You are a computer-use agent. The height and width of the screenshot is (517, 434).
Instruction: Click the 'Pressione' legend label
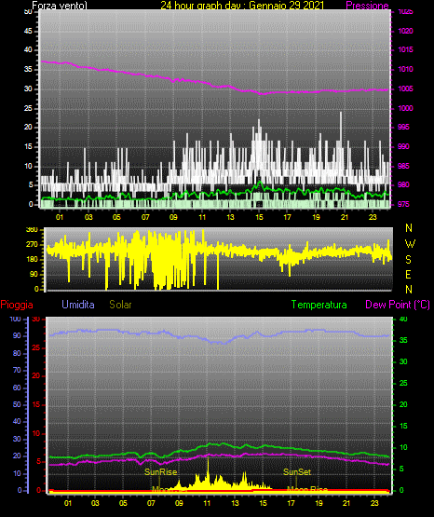click(x=367, y=6)
